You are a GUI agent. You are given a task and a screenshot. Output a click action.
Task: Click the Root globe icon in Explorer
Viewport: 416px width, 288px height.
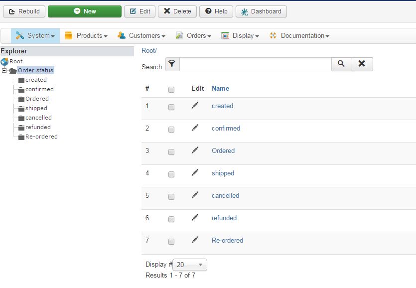[4, 61]
